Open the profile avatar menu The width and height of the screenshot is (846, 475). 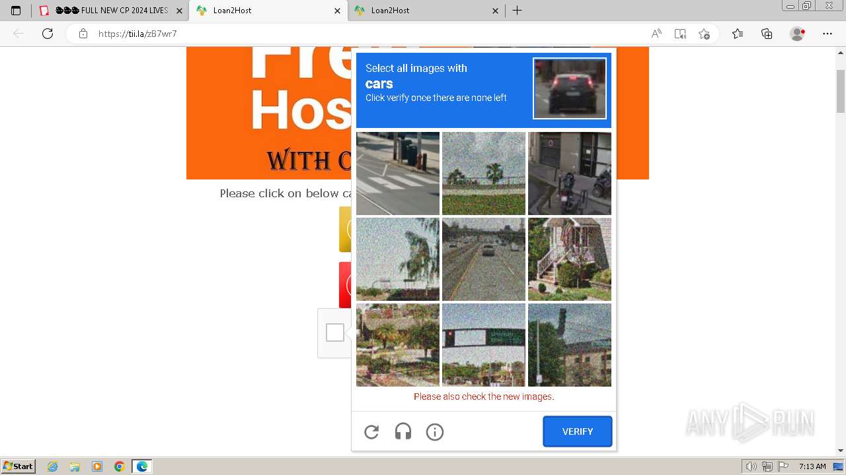[798, 34]
